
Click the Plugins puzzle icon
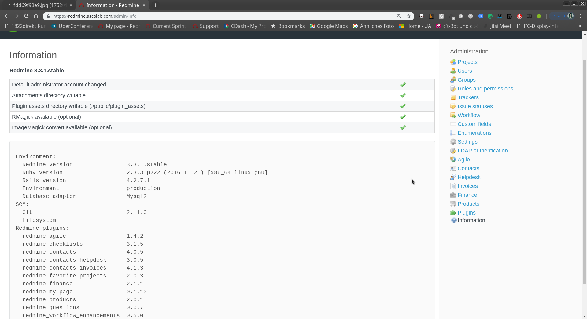(453, 213)
